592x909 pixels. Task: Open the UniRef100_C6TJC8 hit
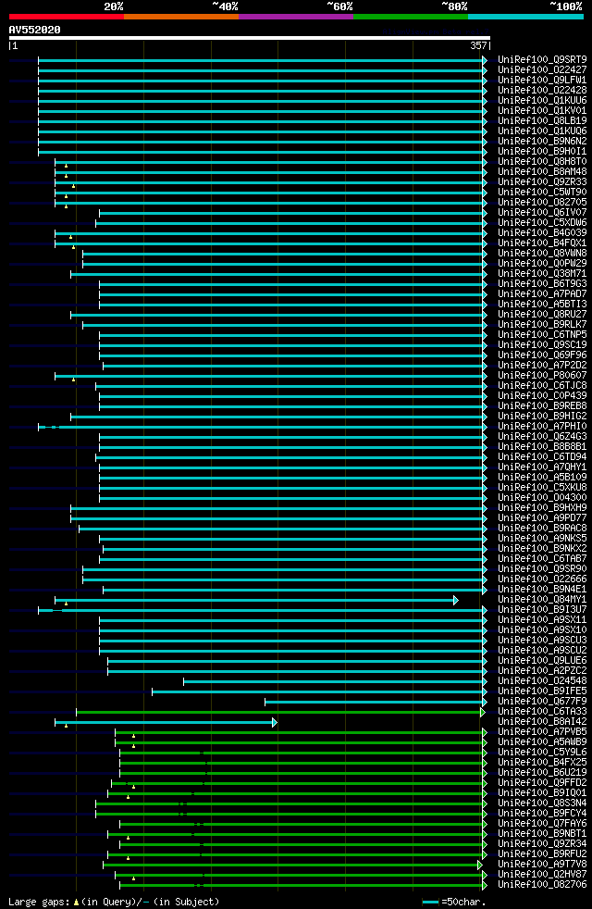pos(542,385)
